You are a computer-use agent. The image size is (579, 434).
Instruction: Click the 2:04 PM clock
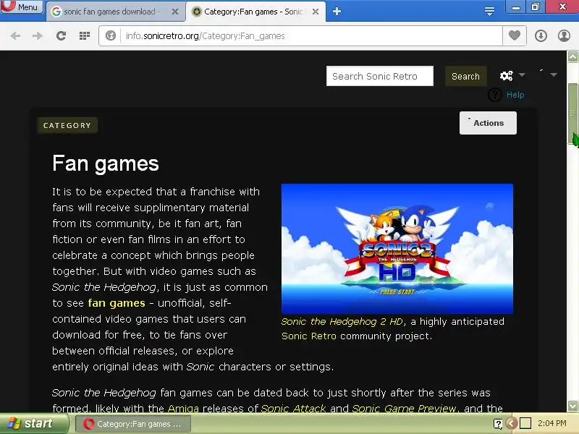point(551,423)
